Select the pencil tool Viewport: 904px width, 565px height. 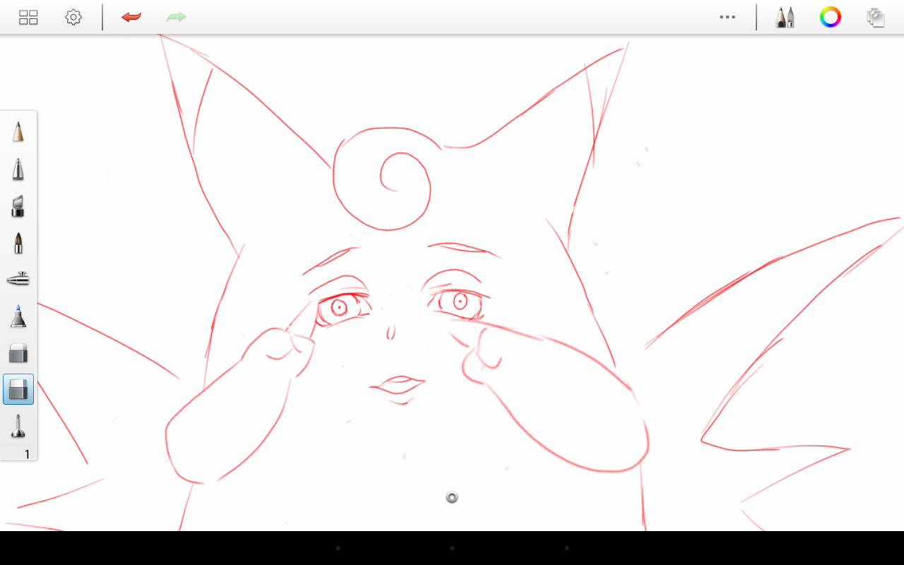point(18,132)
